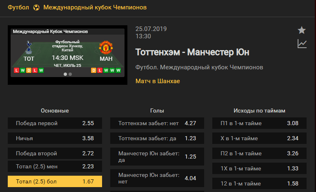Switch to second slide dot of widget
The width and height of the screenshot is (316, 192).
pos(70,74)
